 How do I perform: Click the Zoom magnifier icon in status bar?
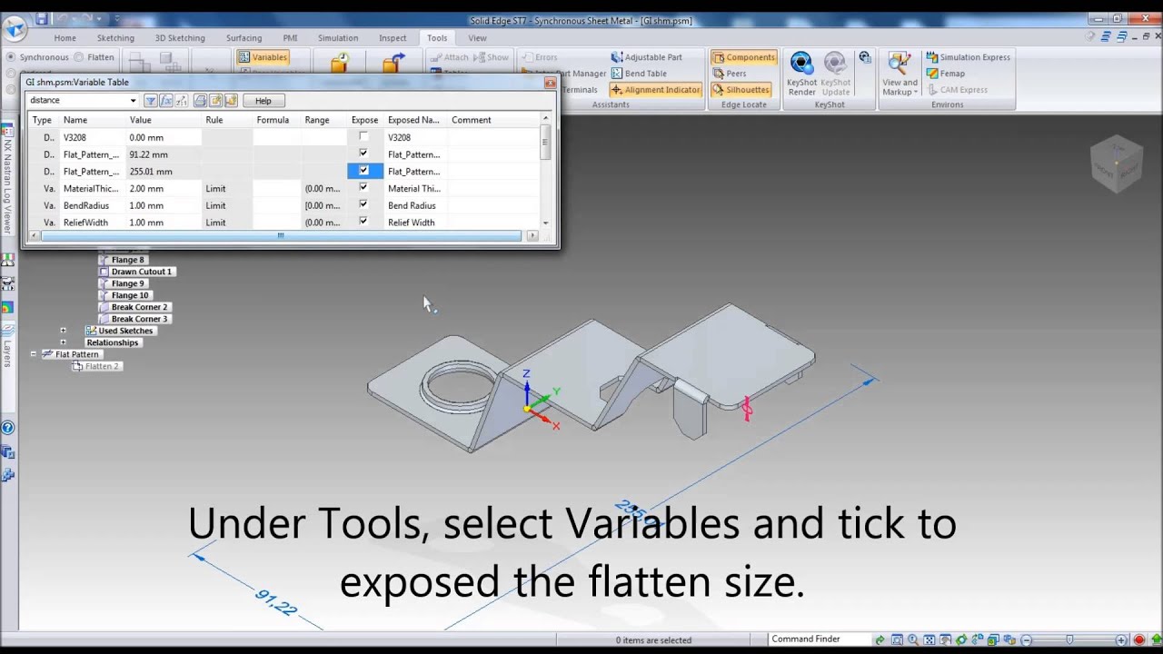pos(913,640)
